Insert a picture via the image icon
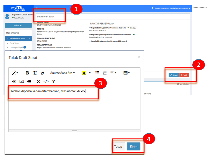207x155 pixels. (22, 81)
